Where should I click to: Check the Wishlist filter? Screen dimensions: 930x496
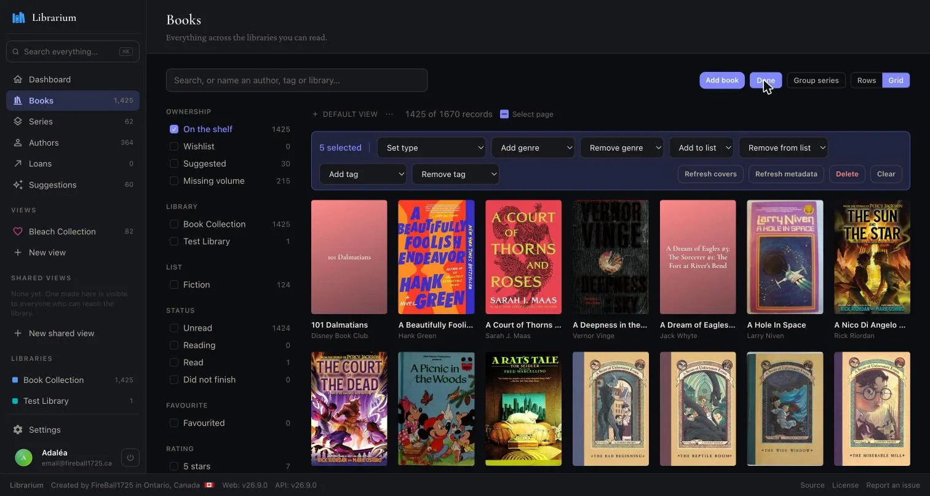coord(174,146)
